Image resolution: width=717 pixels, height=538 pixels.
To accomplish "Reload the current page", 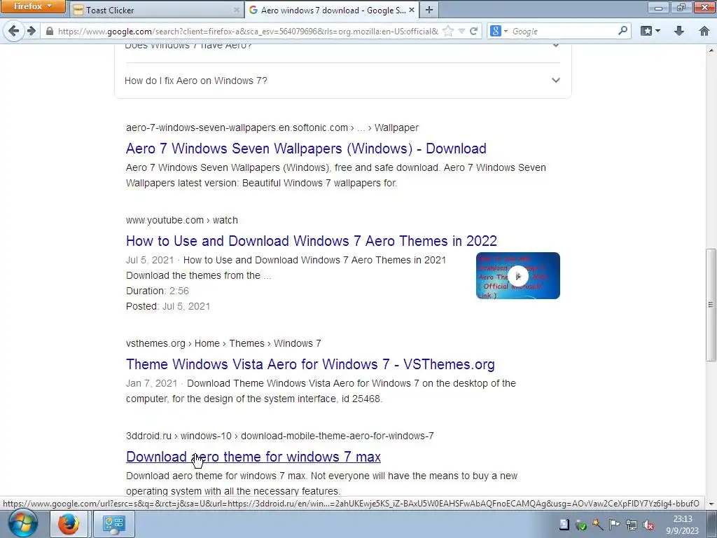I will point(474,31).
